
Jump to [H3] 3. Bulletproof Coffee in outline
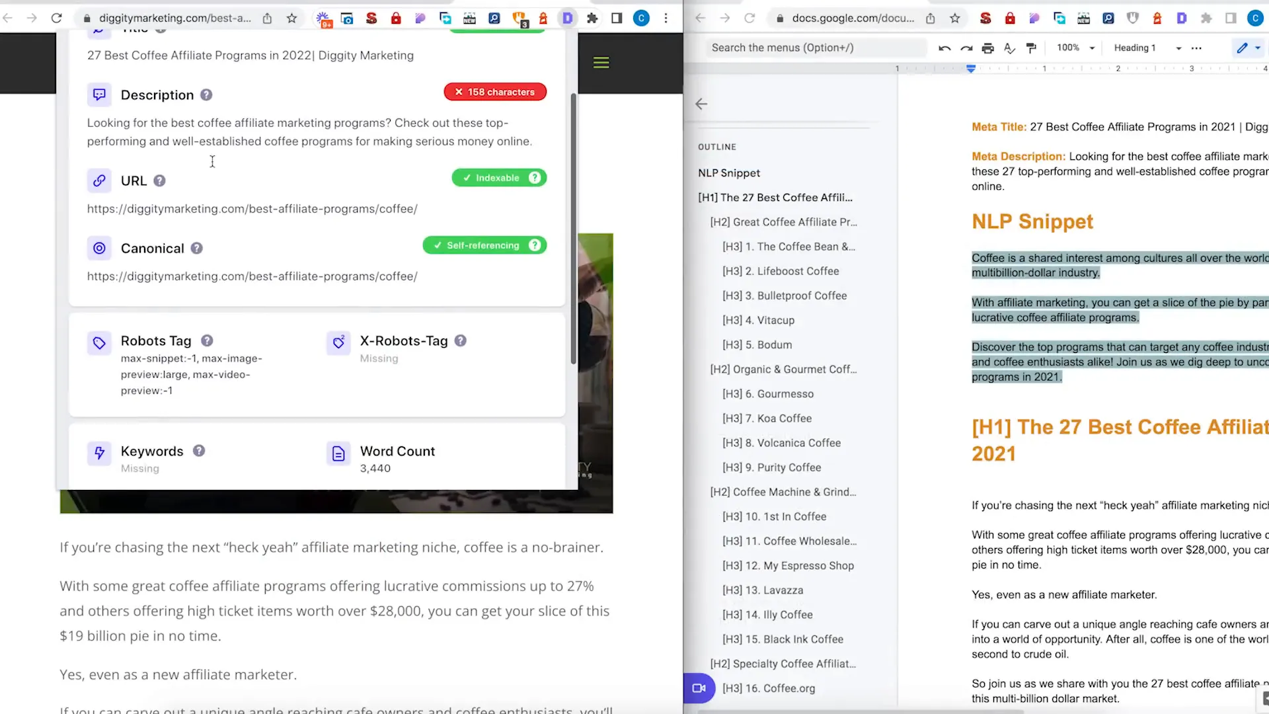click(x=785, y=296)
